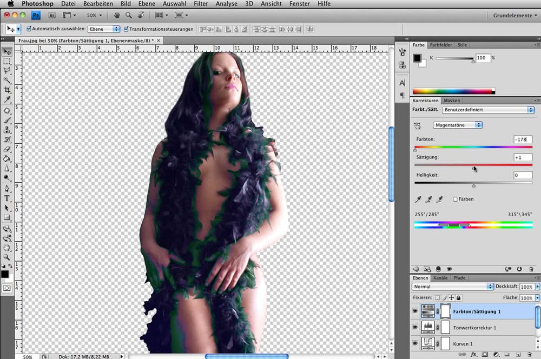Screen dimensions: 541x359
Task: Click the Helligkeit slider track
Action: (473, 183)
